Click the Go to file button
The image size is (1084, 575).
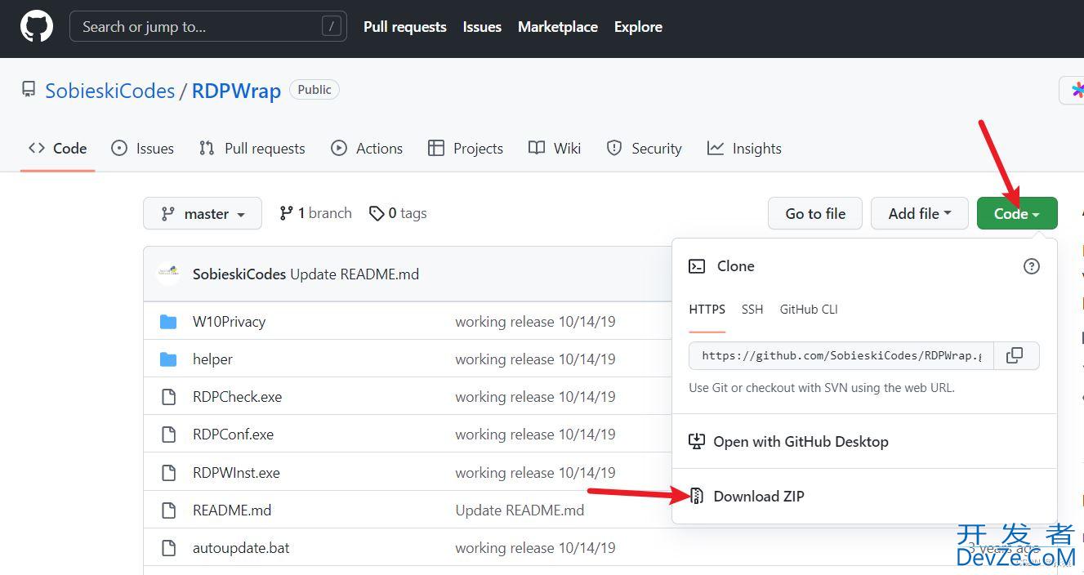coord(815,213)
